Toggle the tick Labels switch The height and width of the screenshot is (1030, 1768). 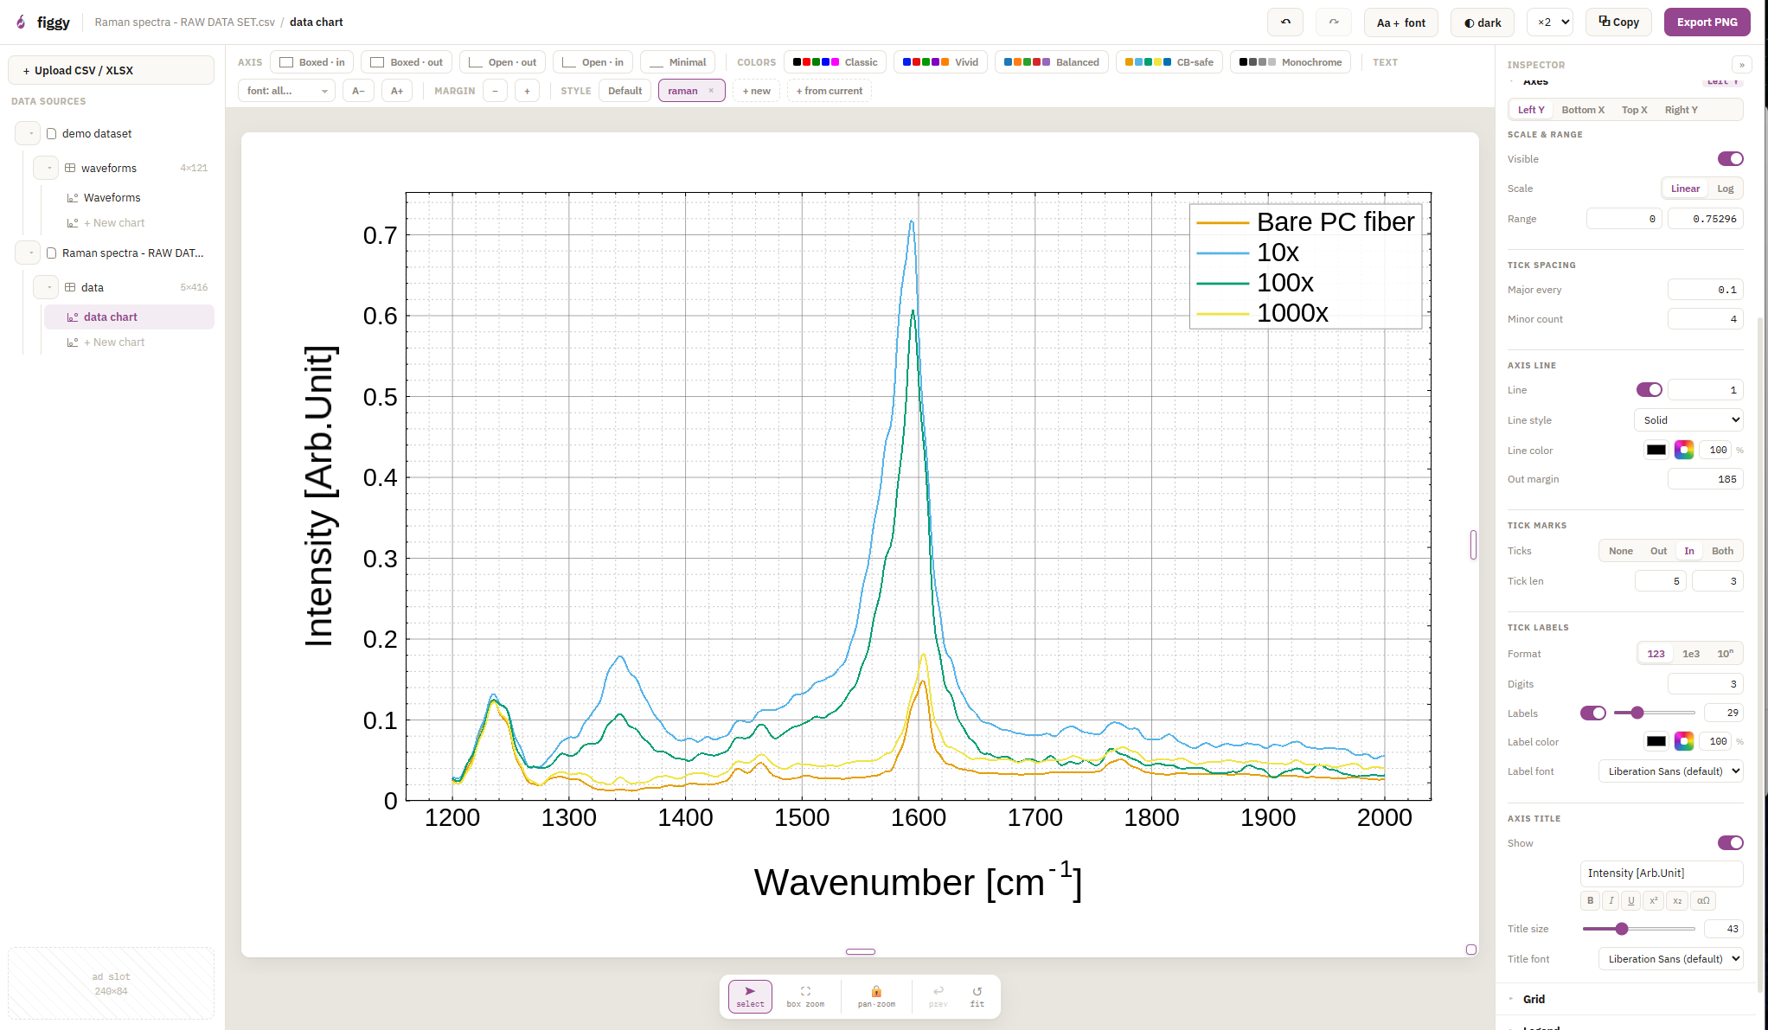[1592, 713]
